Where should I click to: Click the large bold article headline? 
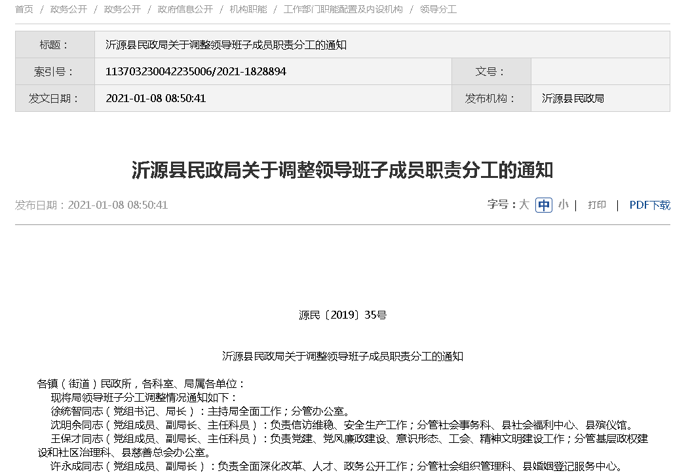pyautogui.click(x=342, y=170)
